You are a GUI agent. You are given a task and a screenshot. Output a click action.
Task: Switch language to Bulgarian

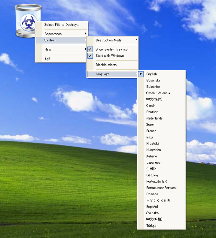pyautogui.click(x=161, y=87)
